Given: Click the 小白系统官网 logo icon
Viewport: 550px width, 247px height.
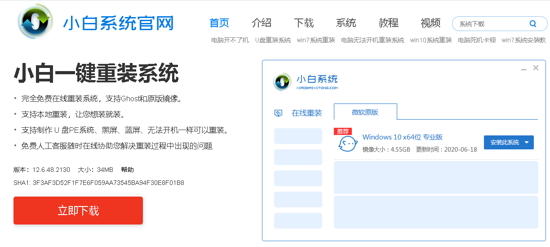Looking at the screenshot, I should (x=35, y=22).
